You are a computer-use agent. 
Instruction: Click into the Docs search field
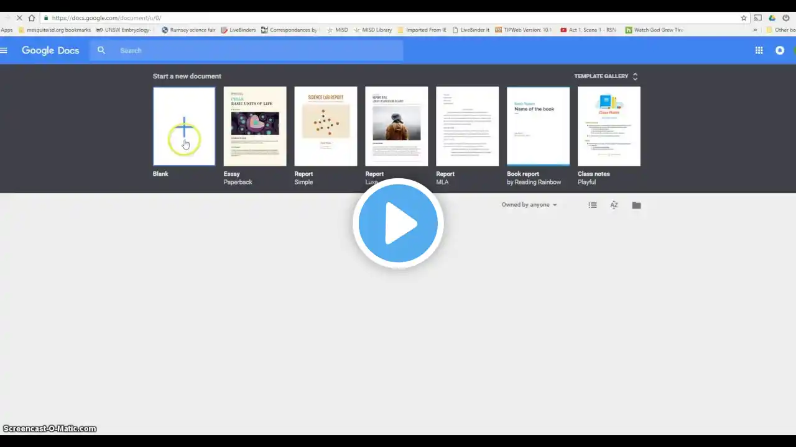click(247, 50)
